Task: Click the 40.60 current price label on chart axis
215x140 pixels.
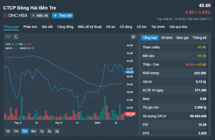Action: pos(129,72)
